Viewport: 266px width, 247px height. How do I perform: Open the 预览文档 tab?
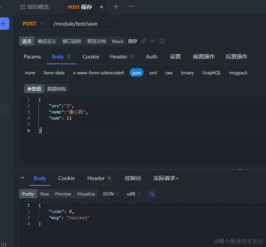click(x=96, y=41)
